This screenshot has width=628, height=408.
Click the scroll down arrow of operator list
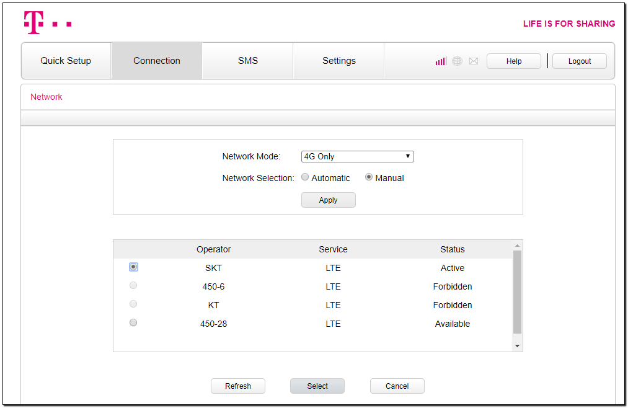[518, 346]
